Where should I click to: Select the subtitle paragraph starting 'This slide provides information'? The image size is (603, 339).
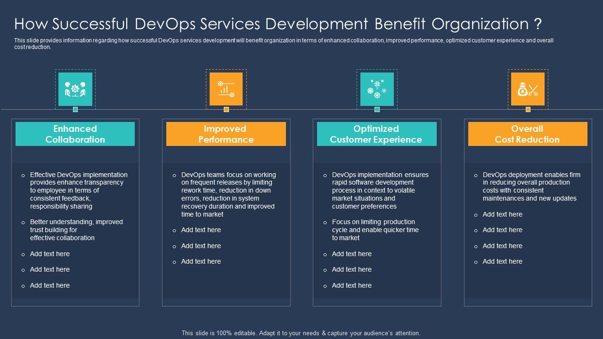pos(284,44)
